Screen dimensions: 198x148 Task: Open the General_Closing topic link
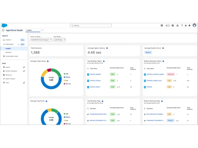95,81
